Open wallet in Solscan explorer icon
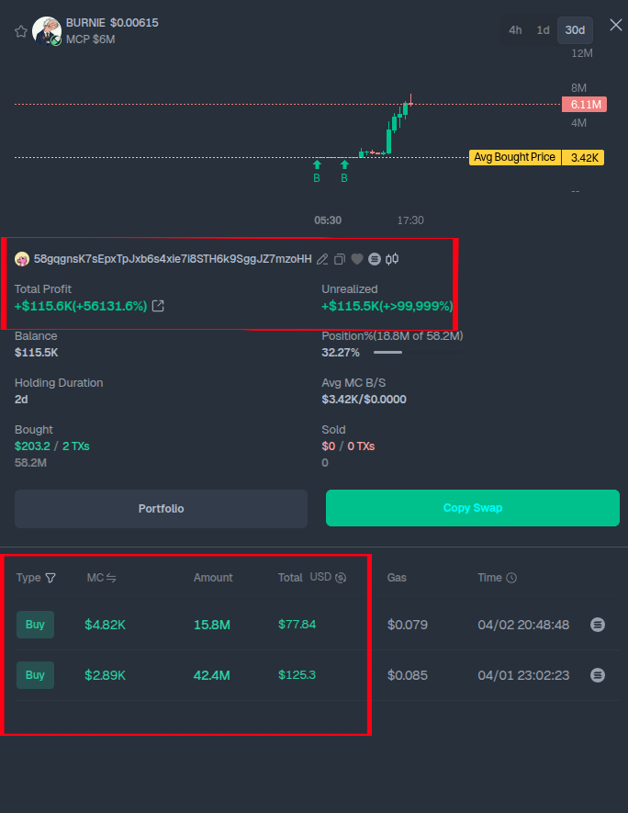 point(375,259)
